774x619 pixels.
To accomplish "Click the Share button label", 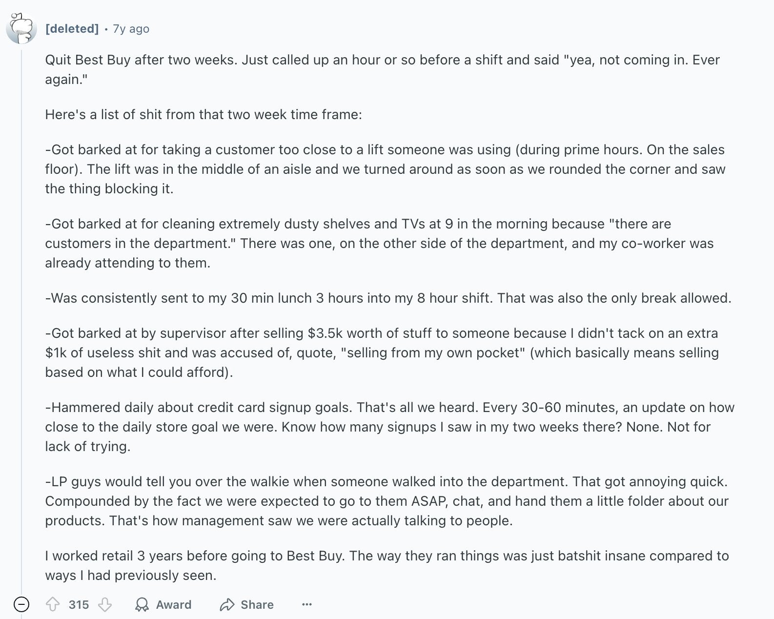I will [257, 605].
